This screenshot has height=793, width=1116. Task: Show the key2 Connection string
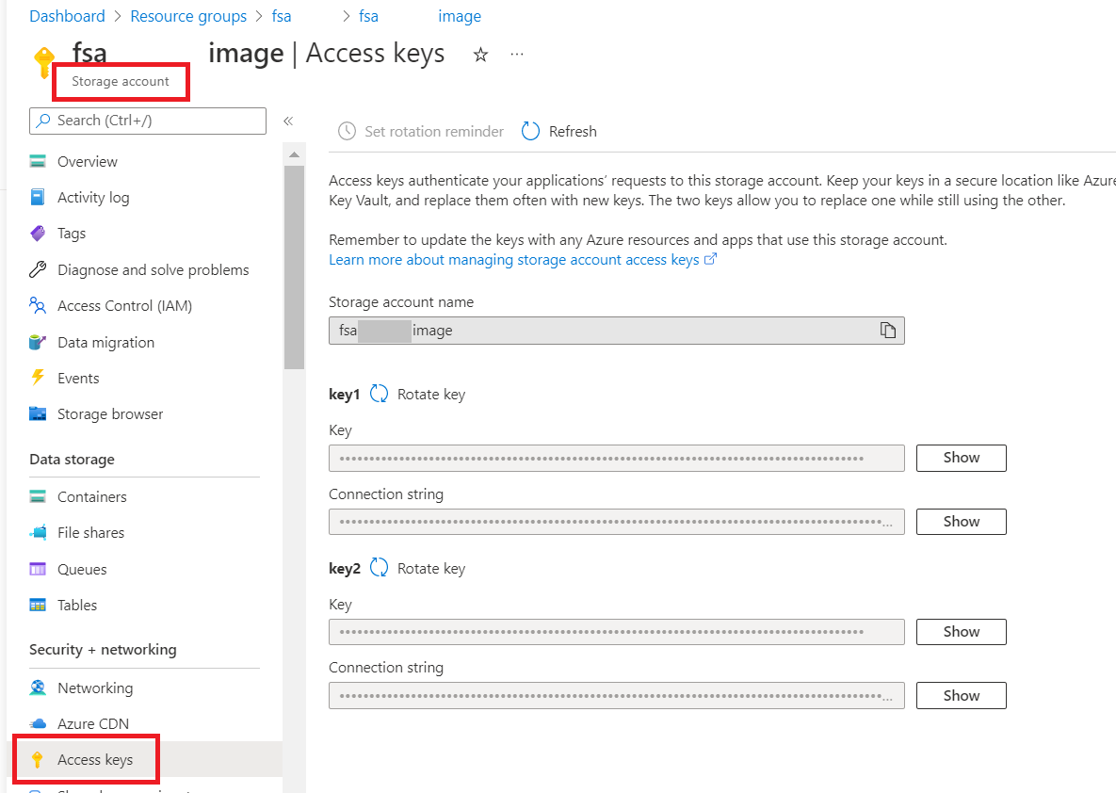[x=961, y=696]
